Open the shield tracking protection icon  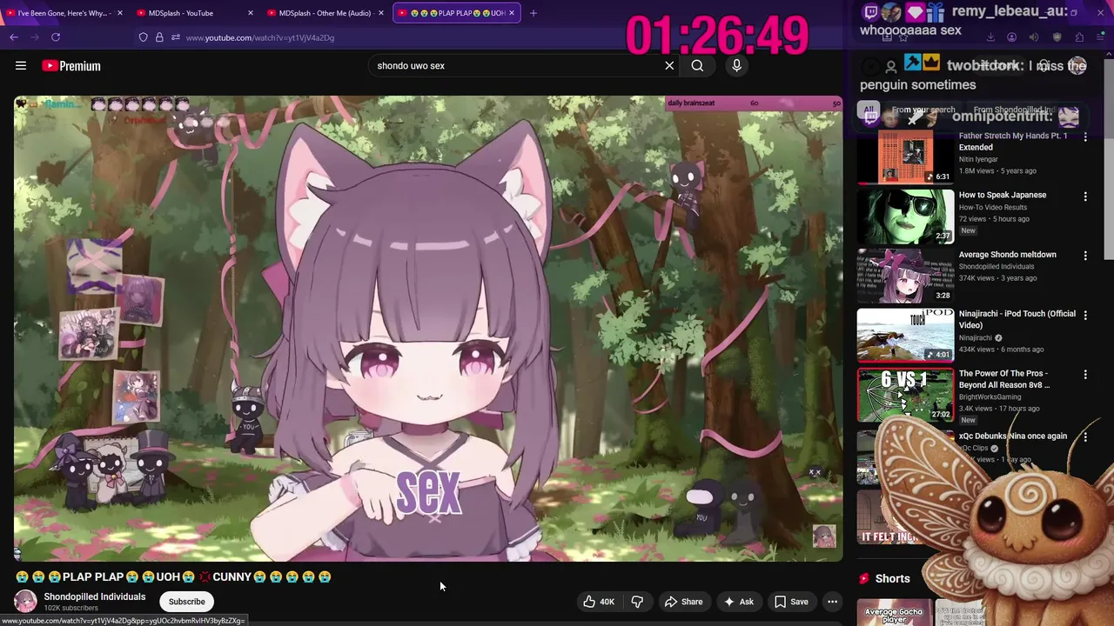click(x=144, y=37)
